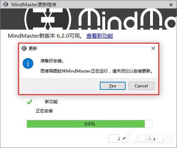This screenshot has height=148, width=177.
Task: Click the 准备好安装 heading text
Action: click(x=52, y=61)
